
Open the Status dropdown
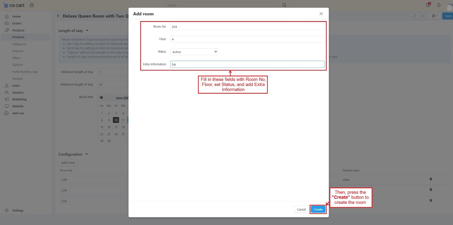click(194, 52)
